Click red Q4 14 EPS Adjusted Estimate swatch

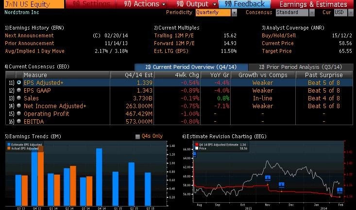click(197, 145)
